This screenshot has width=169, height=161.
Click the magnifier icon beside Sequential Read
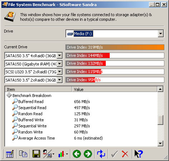pos(15,107)
